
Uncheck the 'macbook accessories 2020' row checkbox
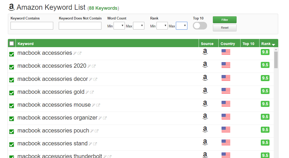point(12,67)
